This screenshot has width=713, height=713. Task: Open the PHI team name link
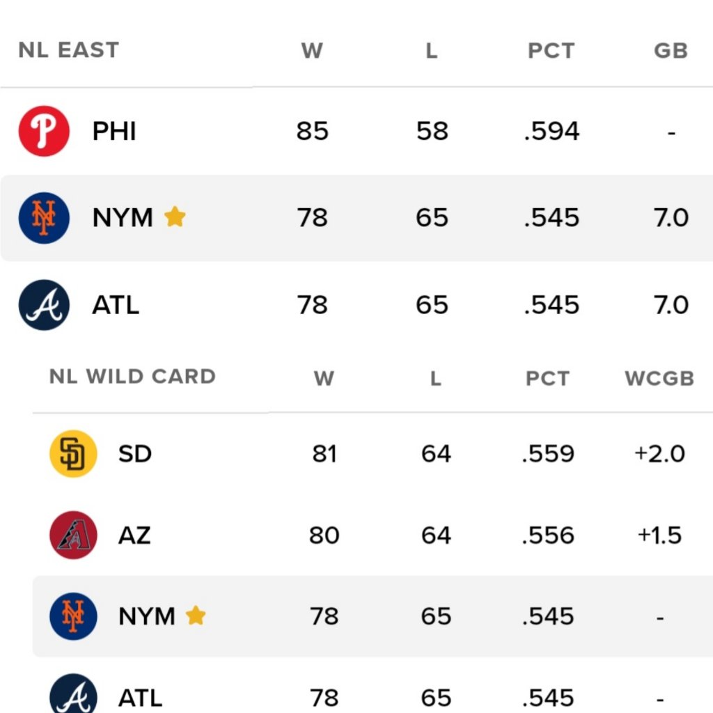coord(114,132)
